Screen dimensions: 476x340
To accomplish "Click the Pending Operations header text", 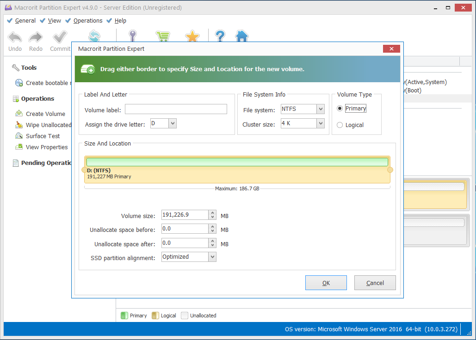I will 46,163.
